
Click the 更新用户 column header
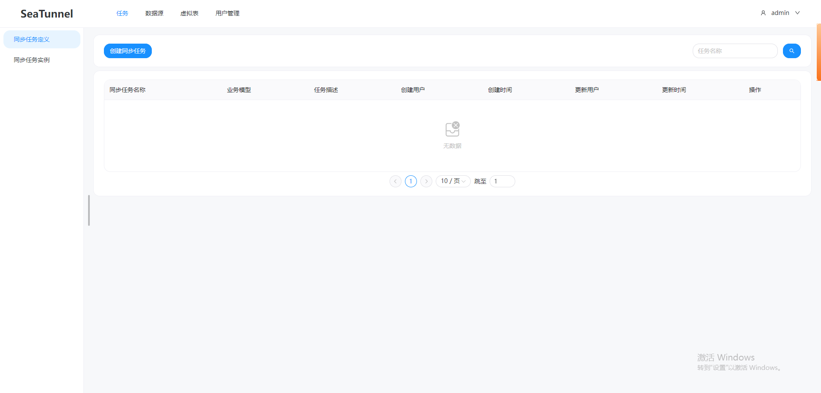tap(587, 90)
